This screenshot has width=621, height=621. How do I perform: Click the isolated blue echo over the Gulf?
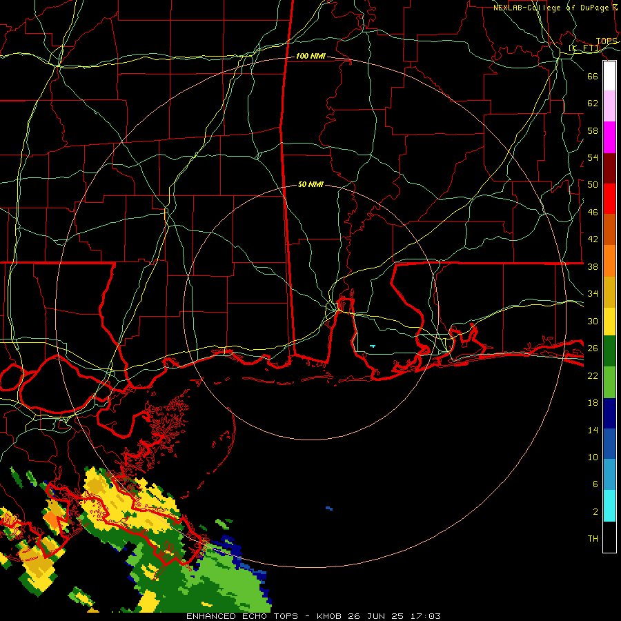[329, 508]
